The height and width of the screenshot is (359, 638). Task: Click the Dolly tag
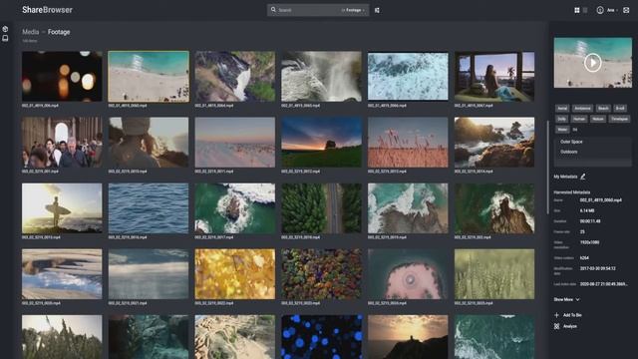click(x=562, y=119)
